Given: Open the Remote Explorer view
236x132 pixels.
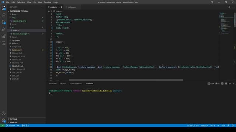Looking at the screenshot, I should click(x=3, y=43).
